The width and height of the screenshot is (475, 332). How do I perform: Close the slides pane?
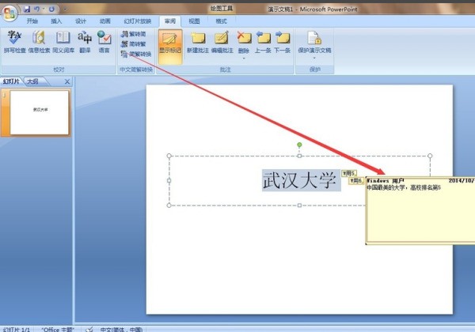point(67,81)
